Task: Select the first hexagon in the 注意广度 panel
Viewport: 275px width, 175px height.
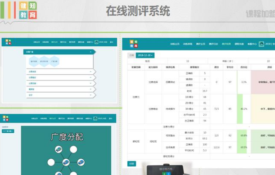Action: pos(34,61)
